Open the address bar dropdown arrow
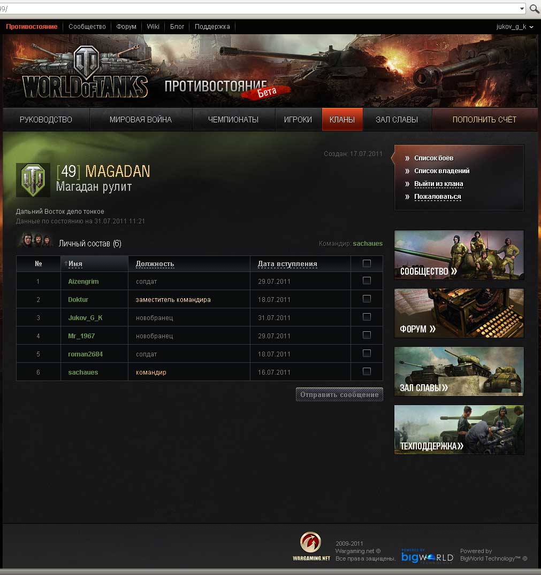Image resolution: width=541 pixels, height=575 pixels. [x=522, y=9]
